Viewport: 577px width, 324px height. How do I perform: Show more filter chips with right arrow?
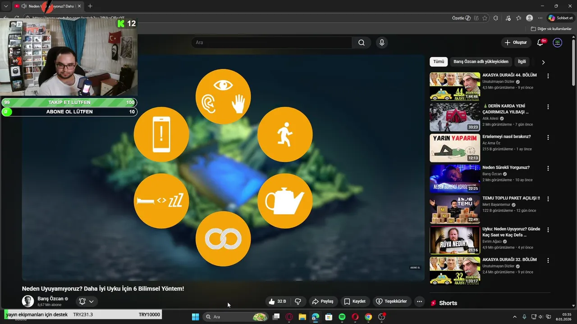[543, 62]
